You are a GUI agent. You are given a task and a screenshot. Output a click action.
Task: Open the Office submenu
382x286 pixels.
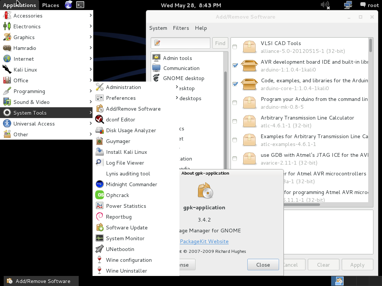47,80
